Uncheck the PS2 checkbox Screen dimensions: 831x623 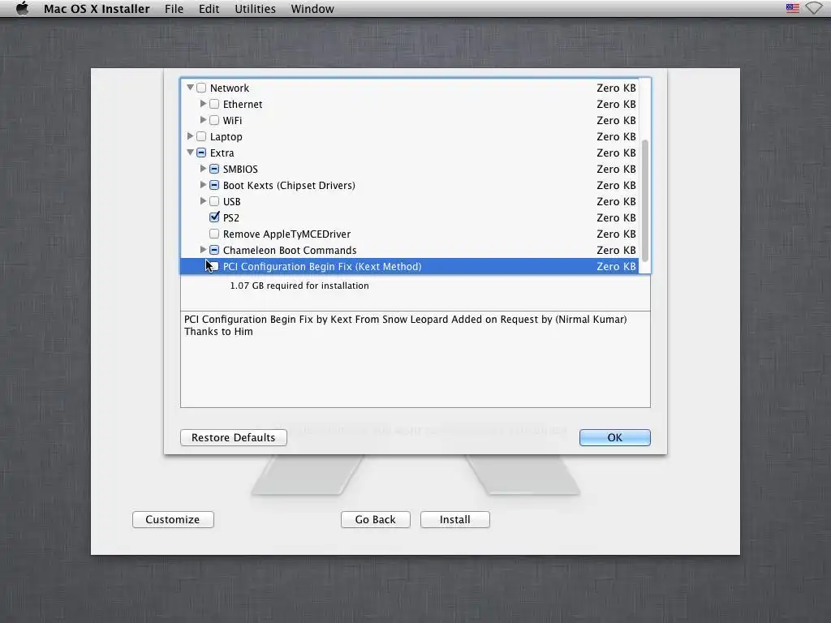pos(214,217)
